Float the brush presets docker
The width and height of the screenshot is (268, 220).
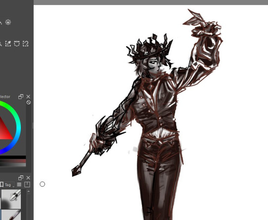[x=21, y=178]
